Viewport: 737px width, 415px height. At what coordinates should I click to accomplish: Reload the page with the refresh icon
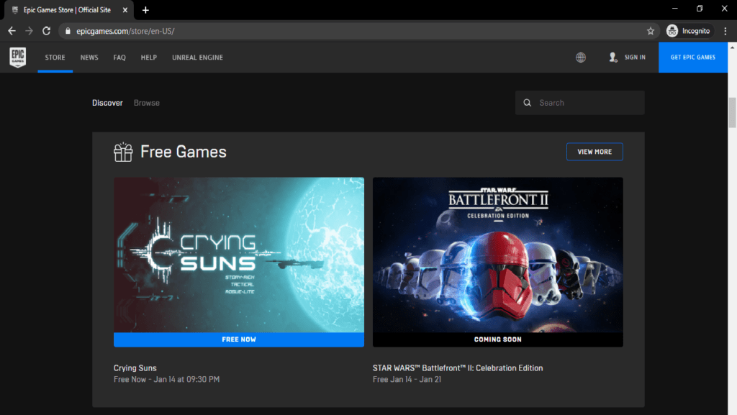point(46,31)
